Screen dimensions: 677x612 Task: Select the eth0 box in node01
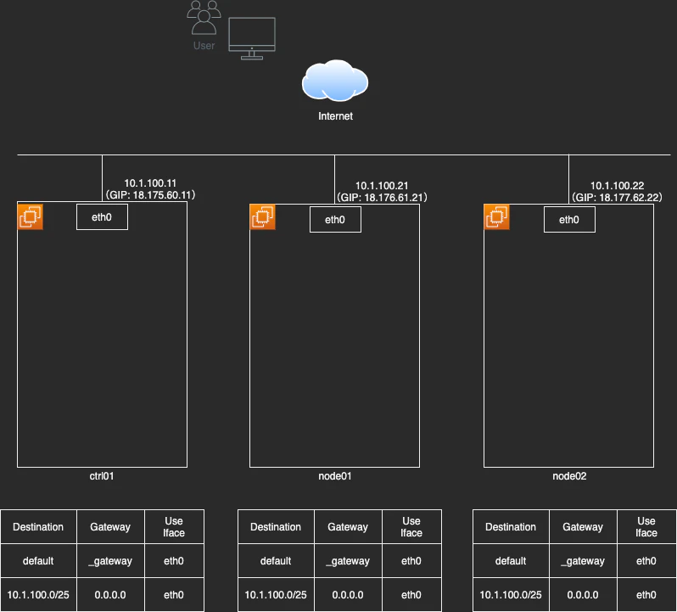335,219
